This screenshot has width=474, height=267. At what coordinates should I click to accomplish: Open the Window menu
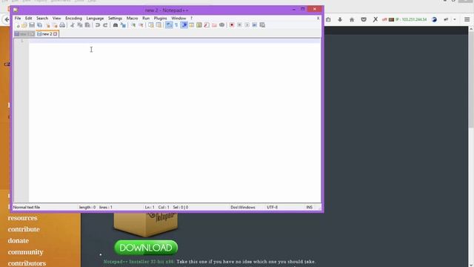pos(178,18)
